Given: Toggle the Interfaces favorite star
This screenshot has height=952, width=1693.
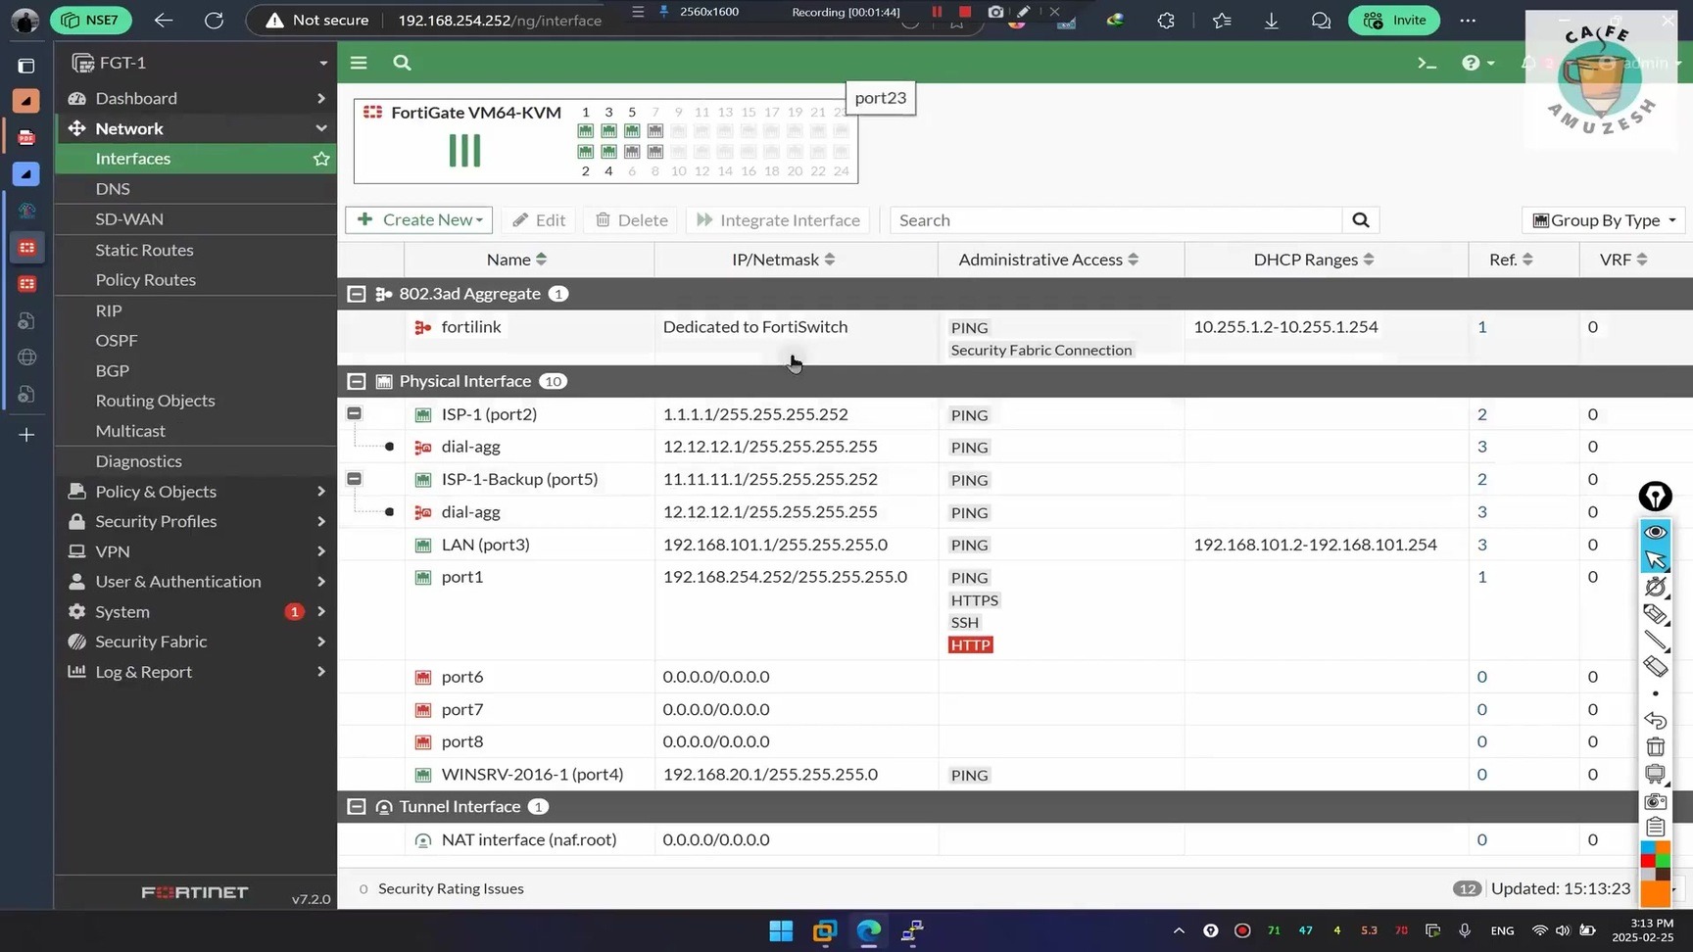Looking at the screenshot, I should tap(321, 159).
